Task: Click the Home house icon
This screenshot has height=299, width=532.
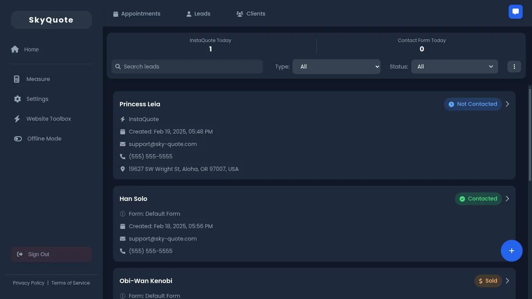Action: 15,49
